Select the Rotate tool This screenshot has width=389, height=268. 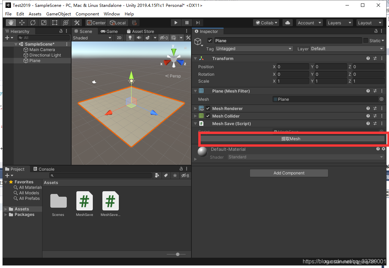(x=33, y=22)
